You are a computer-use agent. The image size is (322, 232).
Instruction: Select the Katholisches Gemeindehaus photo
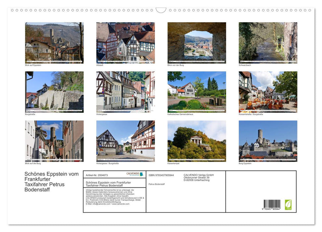pyautogui.click(x=197, y=92)
